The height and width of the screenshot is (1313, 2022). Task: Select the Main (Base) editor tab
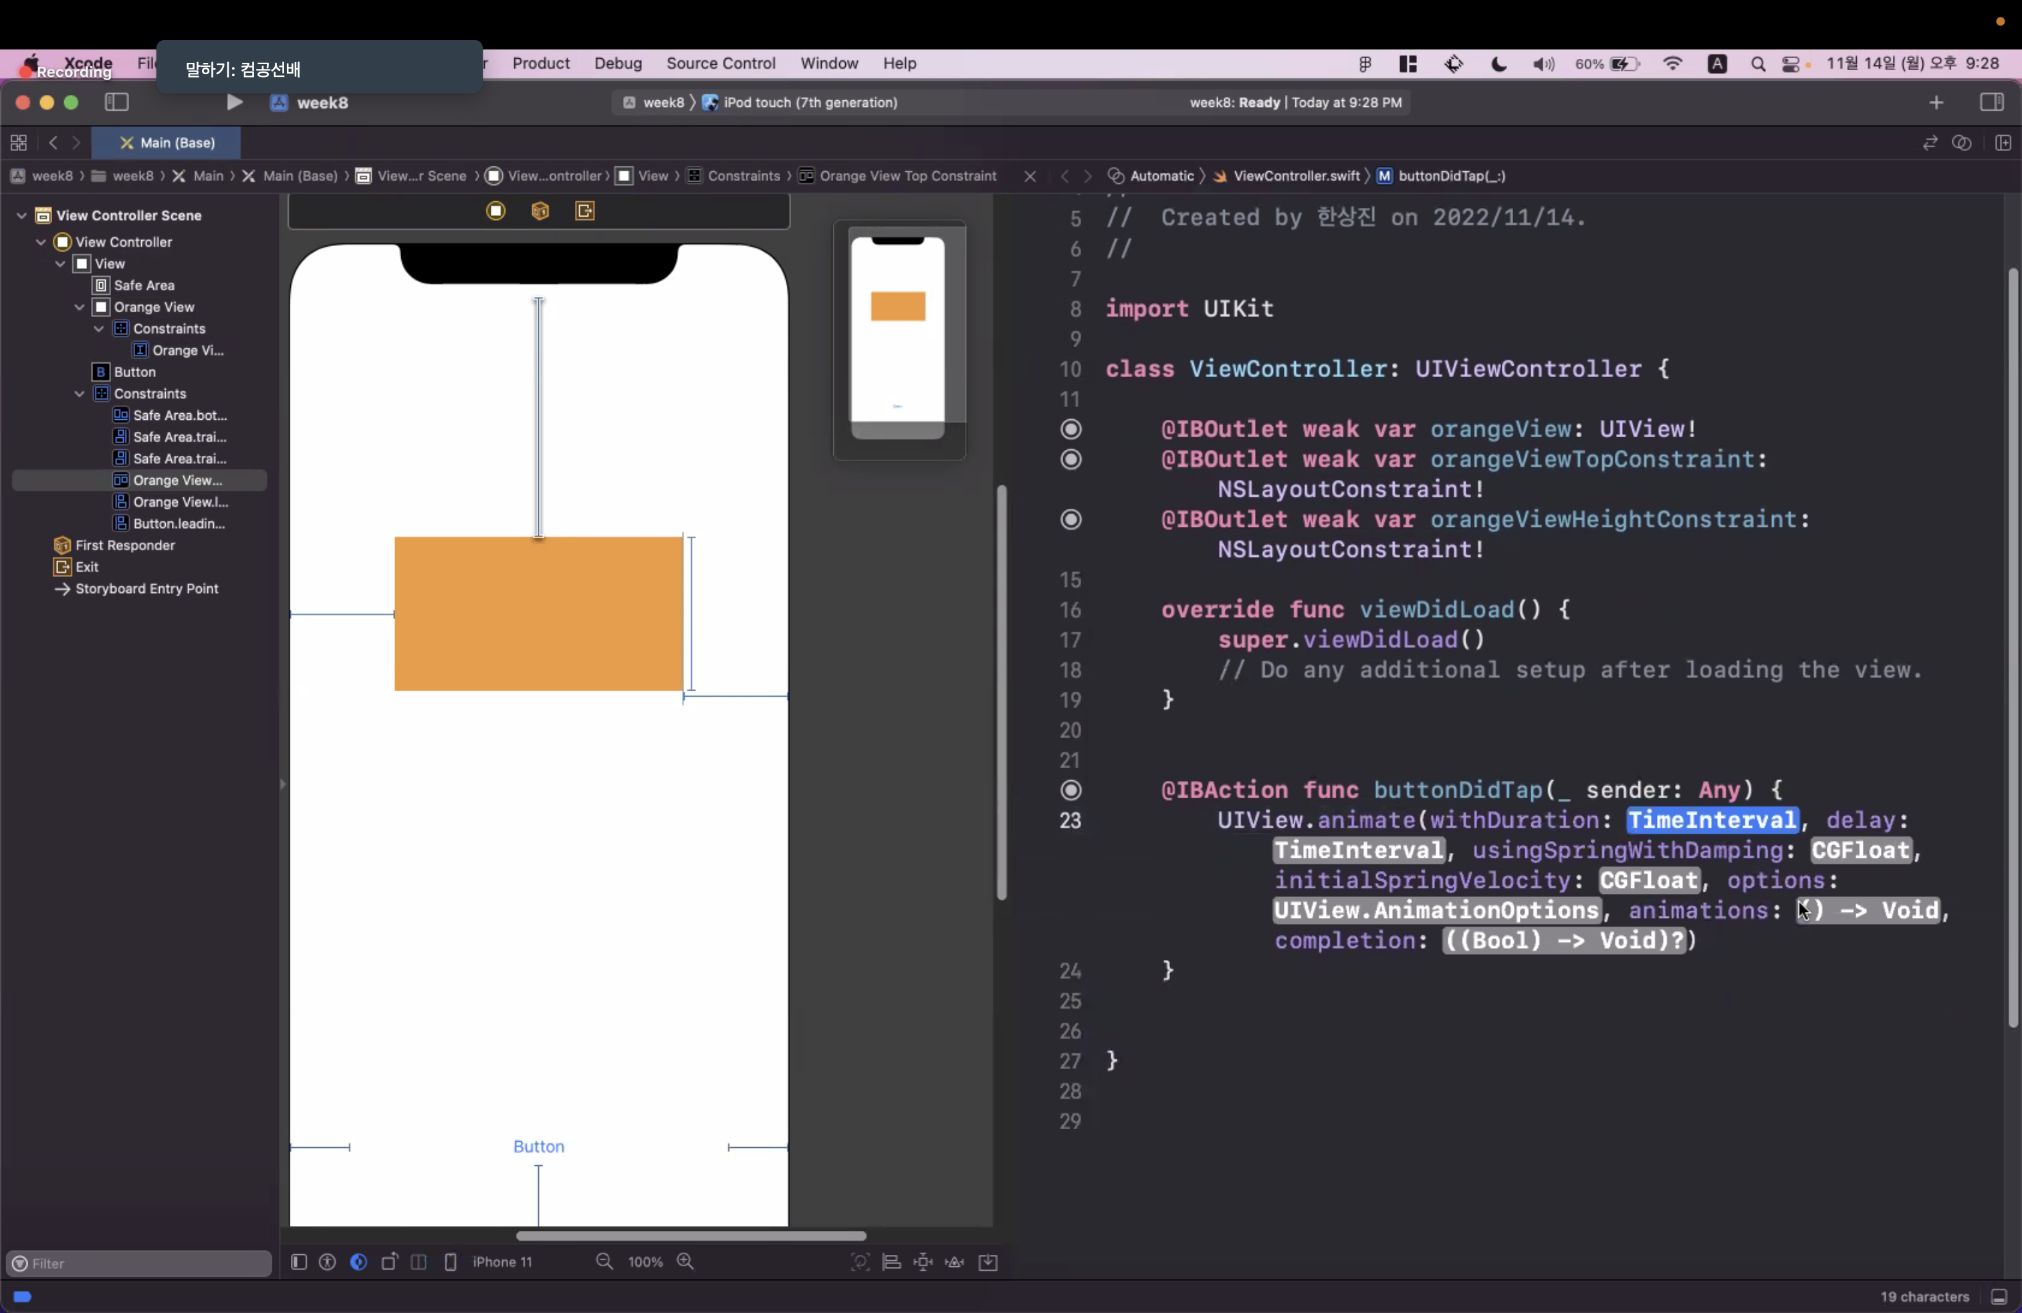tap(166, 142)
